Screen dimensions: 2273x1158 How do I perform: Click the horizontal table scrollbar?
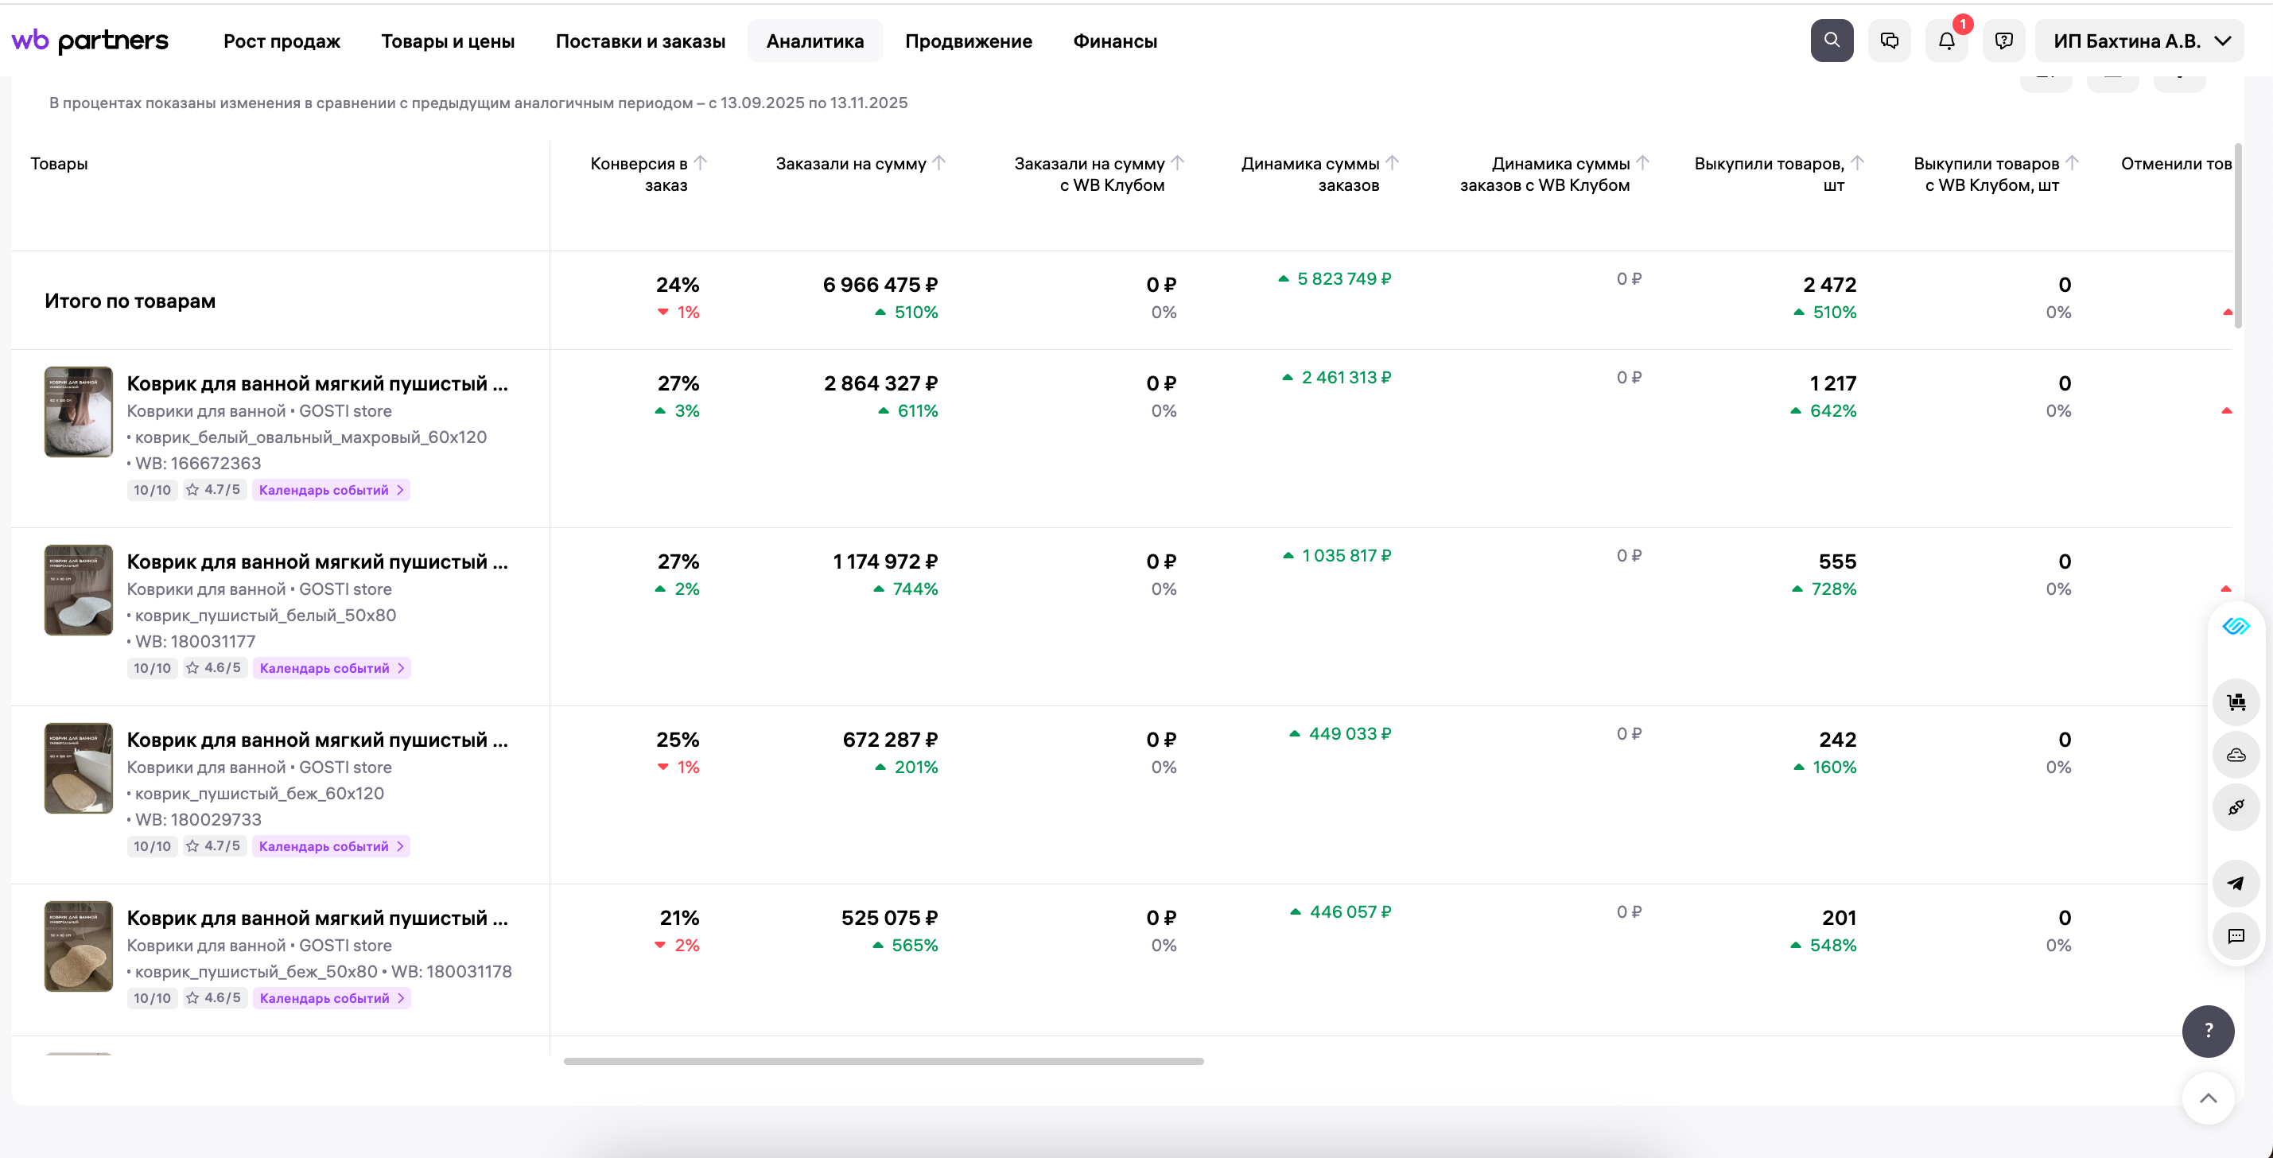pyautogui.click(x=884, y=1061)
